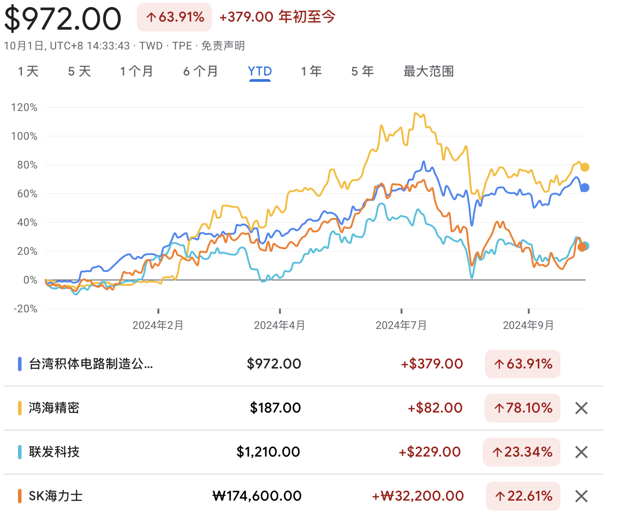Click the 120% y-axis label
The height and width of the screenshot is (515, 625).
24,107
